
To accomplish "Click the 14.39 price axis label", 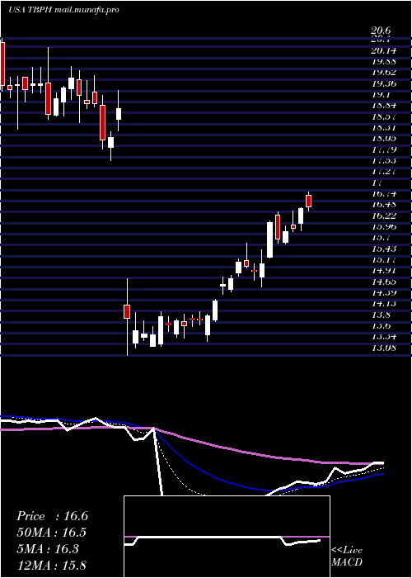I will click(383, 292).
